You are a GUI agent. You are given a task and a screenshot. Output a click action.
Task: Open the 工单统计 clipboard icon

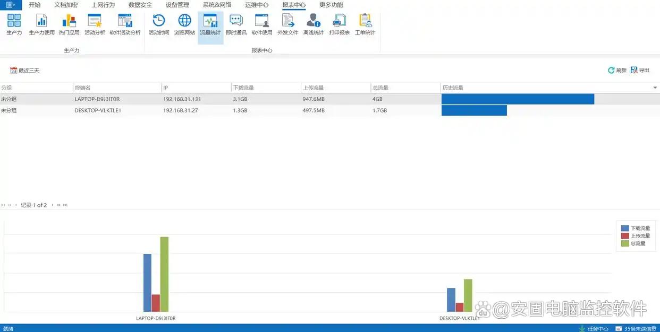(x=365, y=24)
